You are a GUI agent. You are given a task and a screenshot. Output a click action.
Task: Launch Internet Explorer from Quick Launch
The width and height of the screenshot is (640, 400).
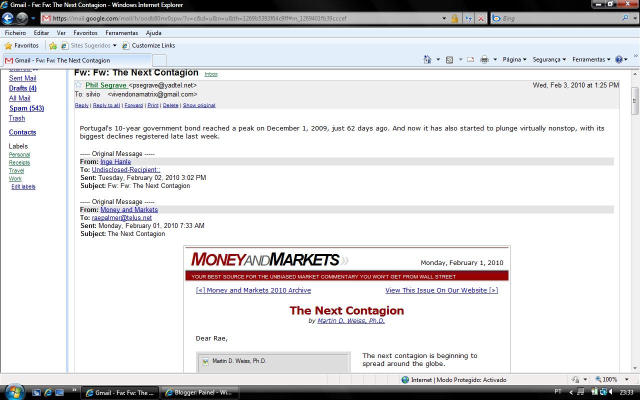tap(48, 392)
